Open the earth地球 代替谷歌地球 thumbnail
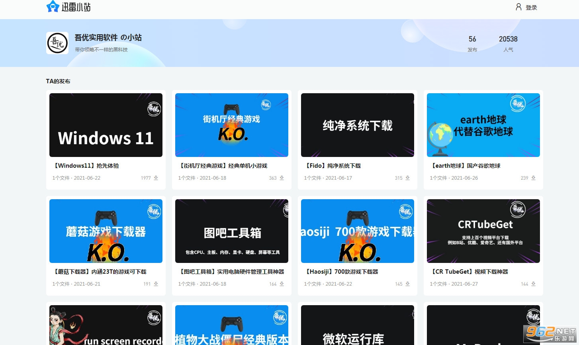The image size is (579, 345). click(483, 125)
